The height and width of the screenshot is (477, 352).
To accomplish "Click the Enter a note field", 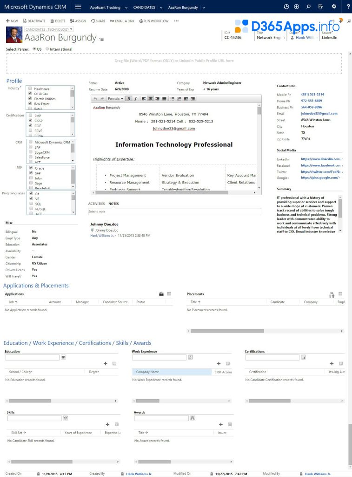I will pos(174,211).
